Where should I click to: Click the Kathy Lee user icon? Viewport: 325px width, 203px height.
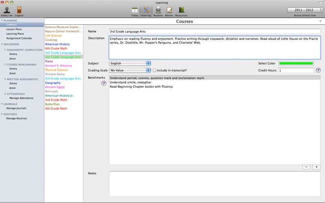tap(7, 10)
